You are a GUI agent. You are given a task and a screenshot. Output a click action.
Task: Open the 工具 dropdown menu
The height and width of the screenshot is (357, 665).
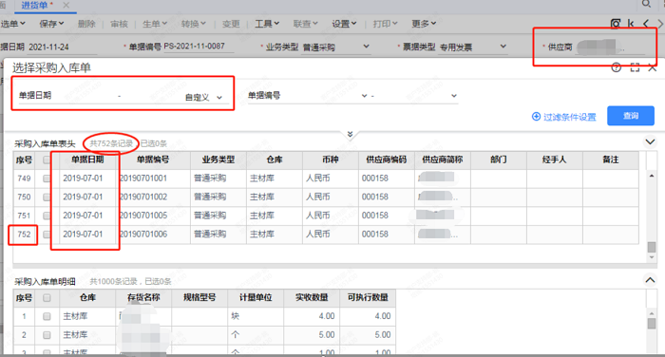[x=267, y=24]
